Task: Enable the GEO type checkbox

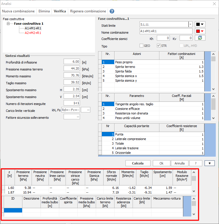Action: pos(141,45)
